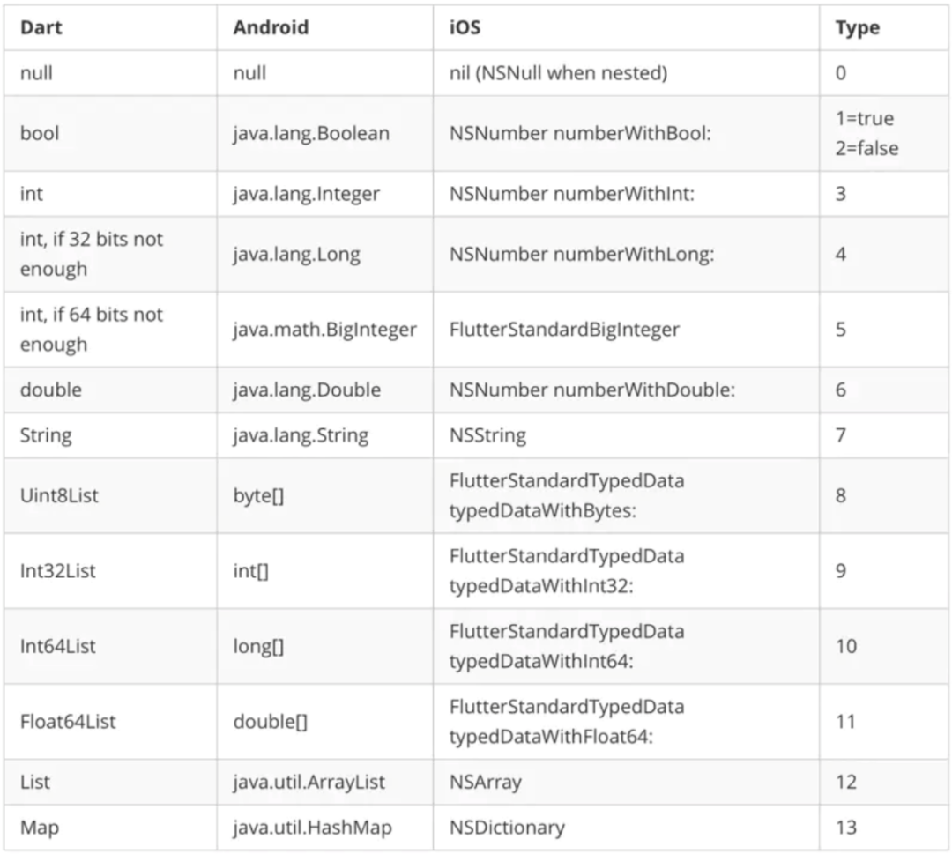Click the Type column header
This screenshot has width=952, height=854.
coord(858,27)
